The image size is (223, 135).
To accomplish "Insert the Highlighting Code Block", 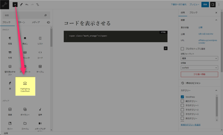I will coord(25,86).
